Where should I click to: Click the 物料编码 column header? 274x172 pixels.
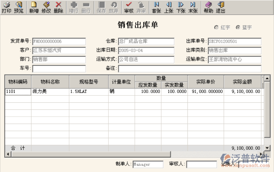tap(18, 82)
